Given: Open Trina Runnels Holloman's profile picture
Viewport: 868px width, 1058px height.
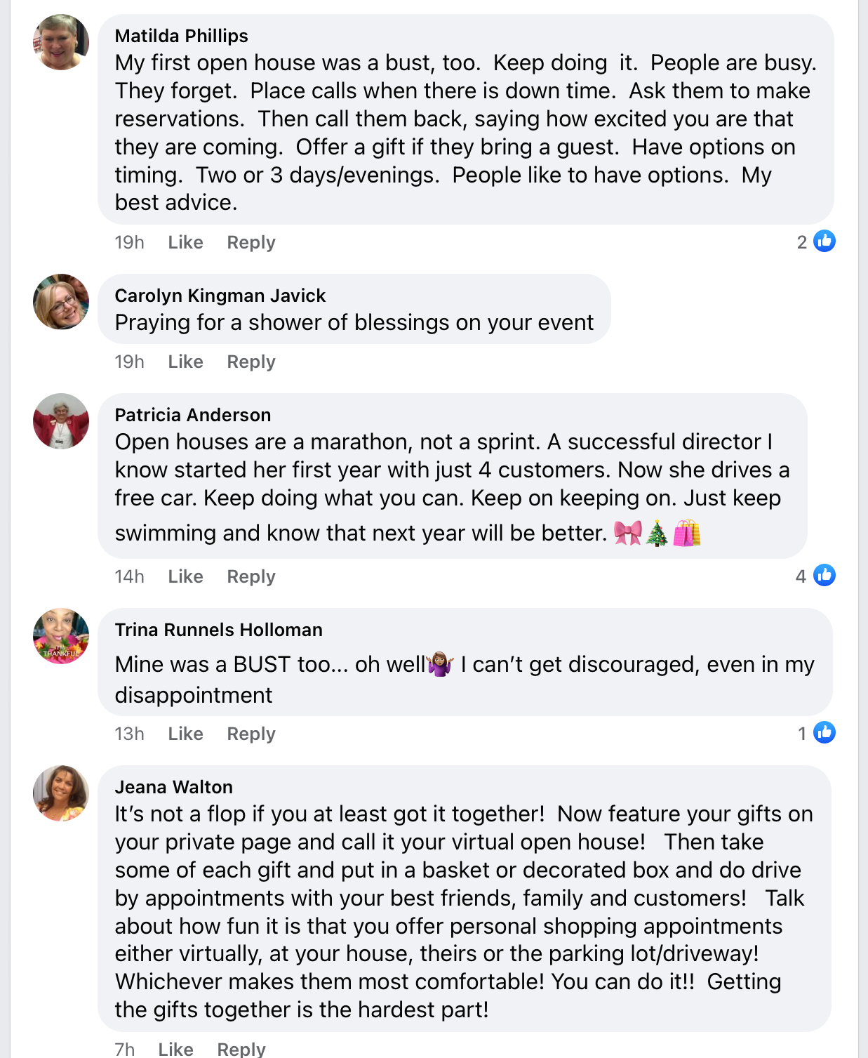Looking at the screenshot, I should [x=61, y=636].
